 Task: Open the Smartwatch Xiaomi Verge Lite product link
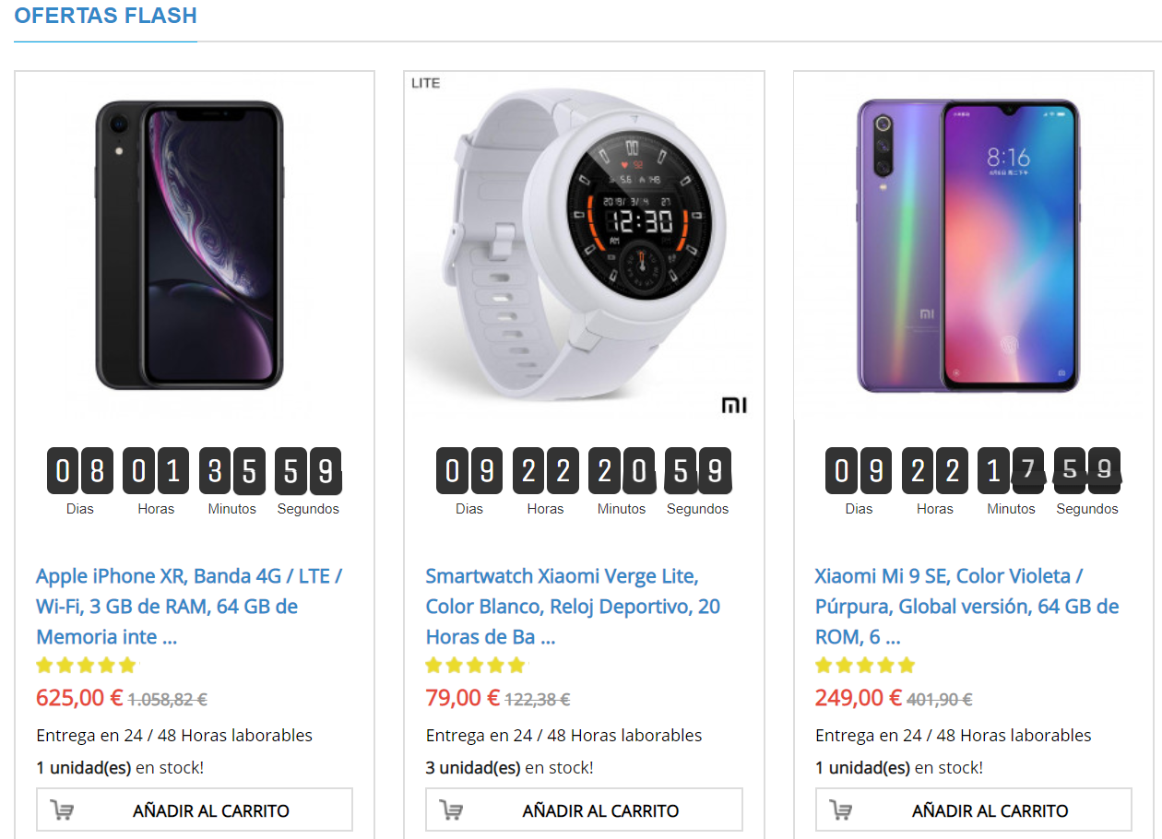572,606
